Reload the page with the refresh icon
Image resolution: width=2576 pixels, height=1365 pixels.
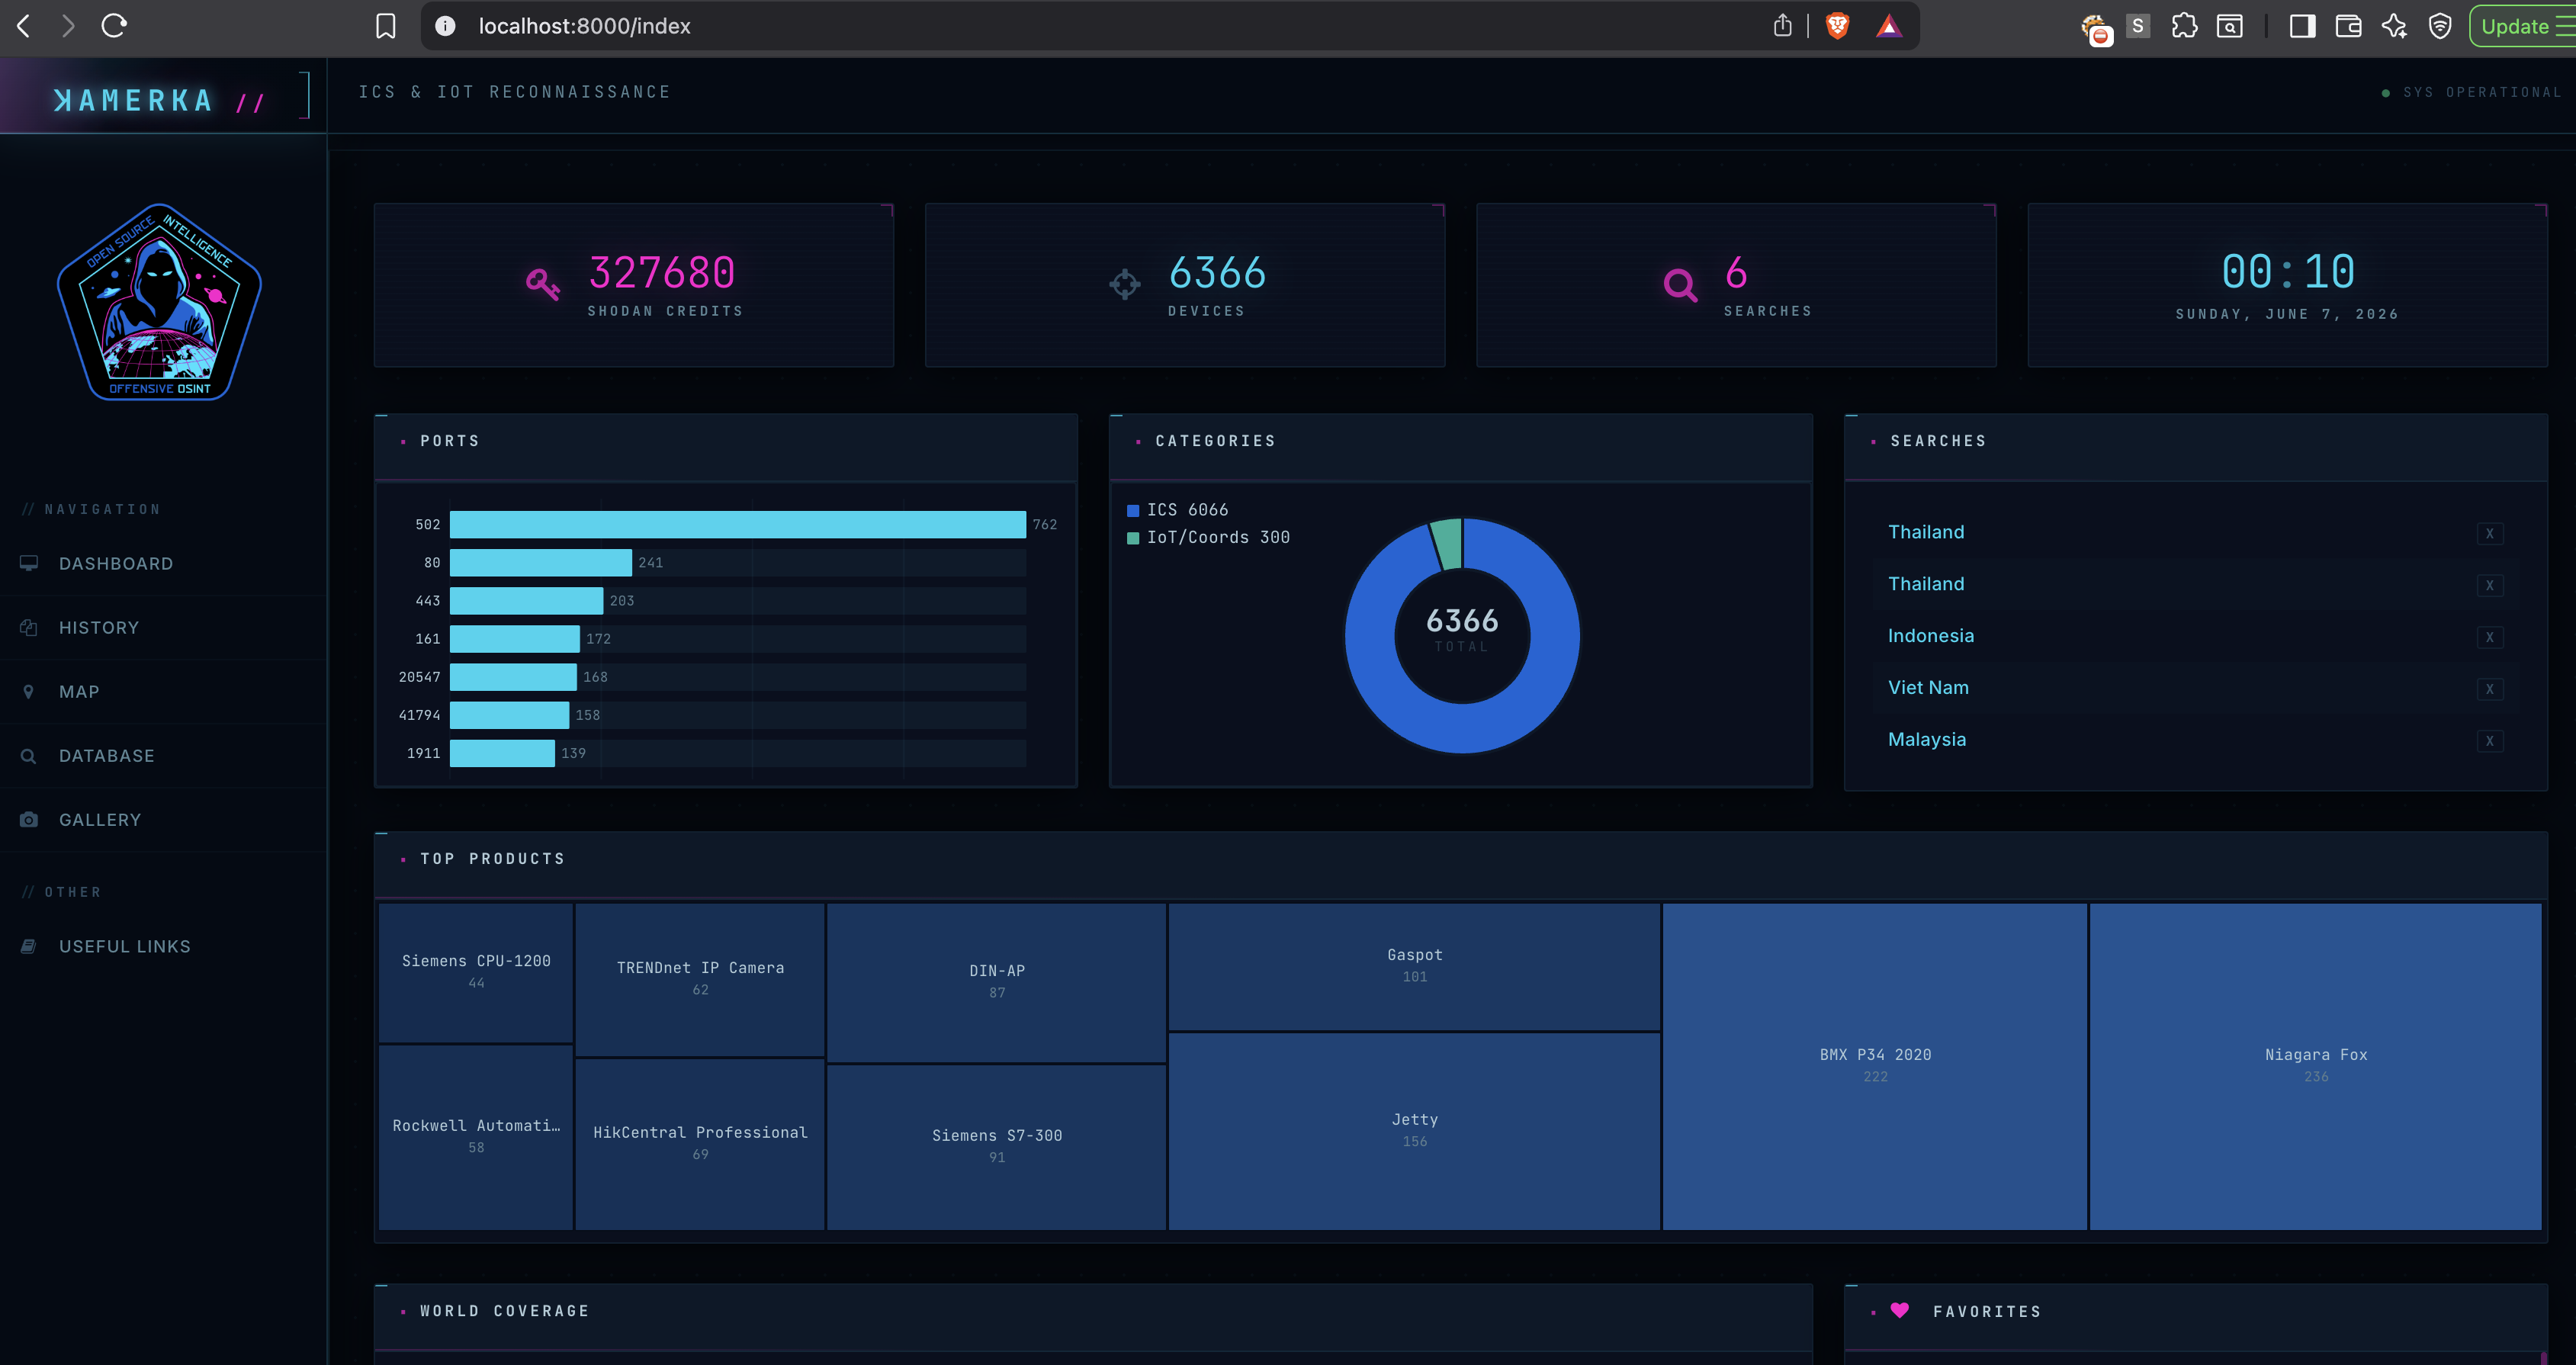(x=114, y=26)
